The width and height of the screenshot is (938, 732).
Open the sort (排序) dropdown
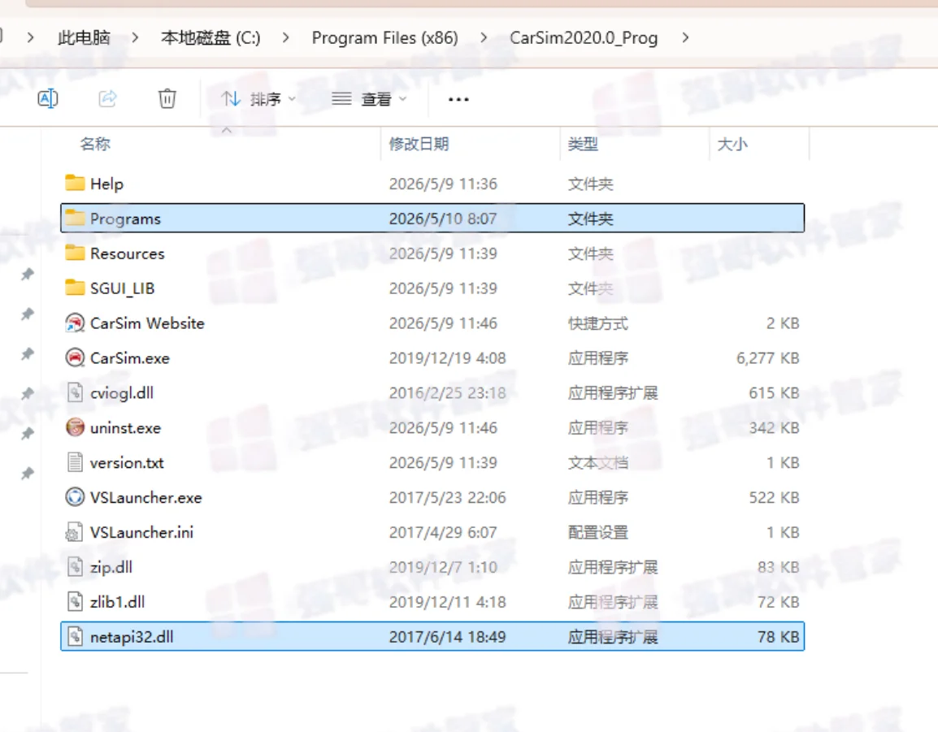pyautogui.click(x=258, y=98)
